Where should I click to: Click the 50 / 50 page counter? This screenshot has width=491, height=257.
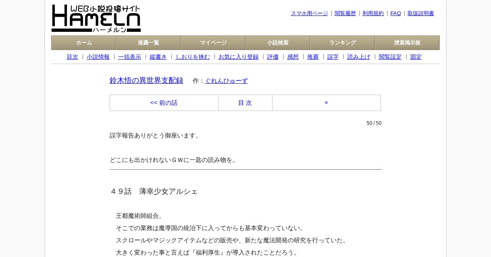coord(374,123)
